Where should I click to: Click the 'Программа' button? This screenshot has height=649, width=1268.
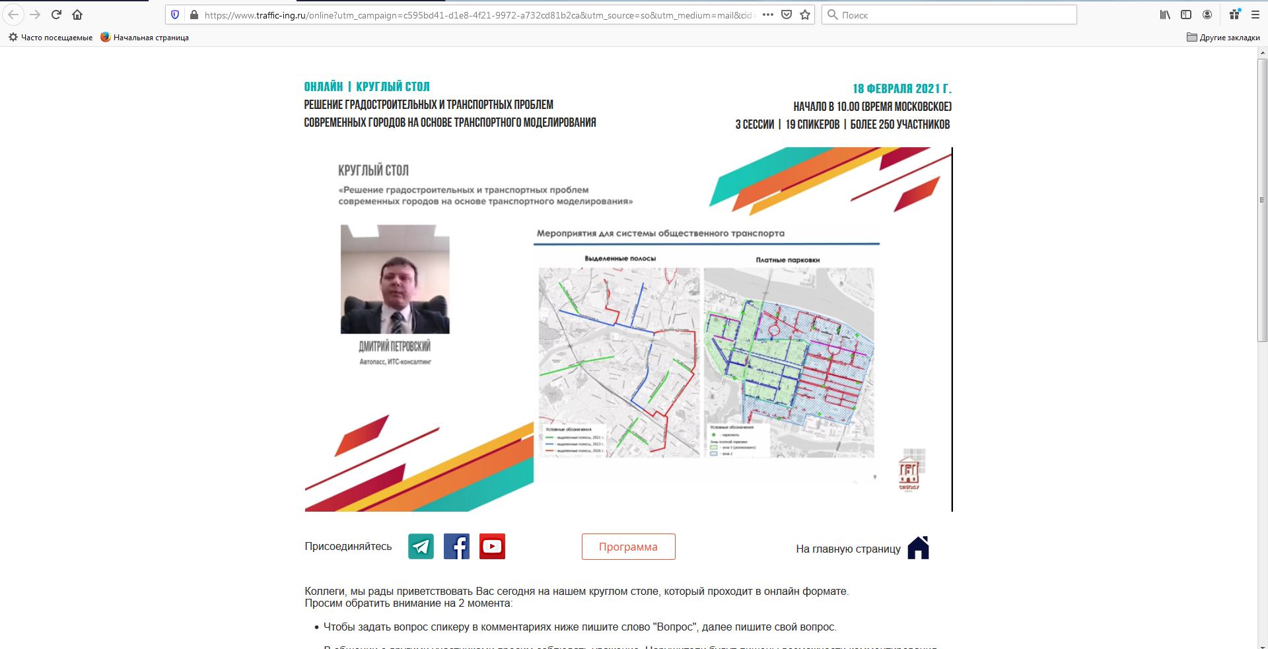tap(628, 547)
